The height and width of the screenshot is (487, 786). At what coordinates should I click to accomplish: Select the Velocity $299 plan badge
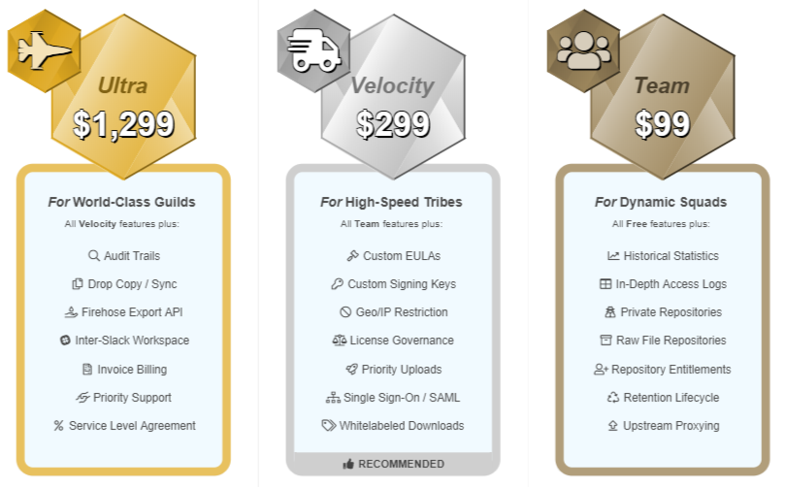(x=394, y=97)
